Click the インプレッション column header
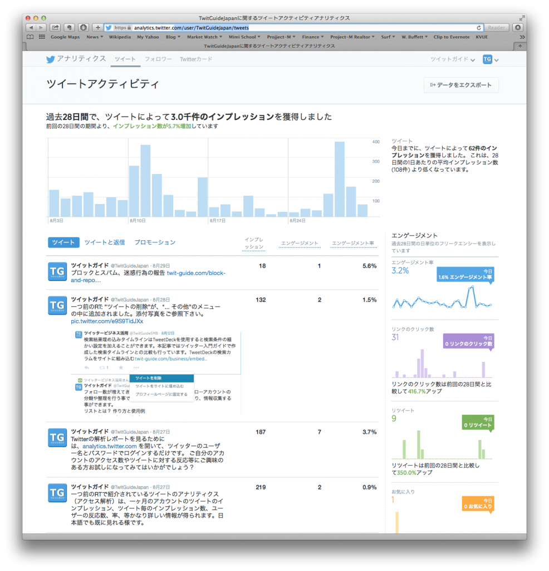 (254, 243)
